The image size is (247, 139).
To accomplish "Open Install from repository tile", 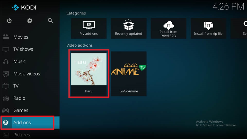I will click(168, 28).
